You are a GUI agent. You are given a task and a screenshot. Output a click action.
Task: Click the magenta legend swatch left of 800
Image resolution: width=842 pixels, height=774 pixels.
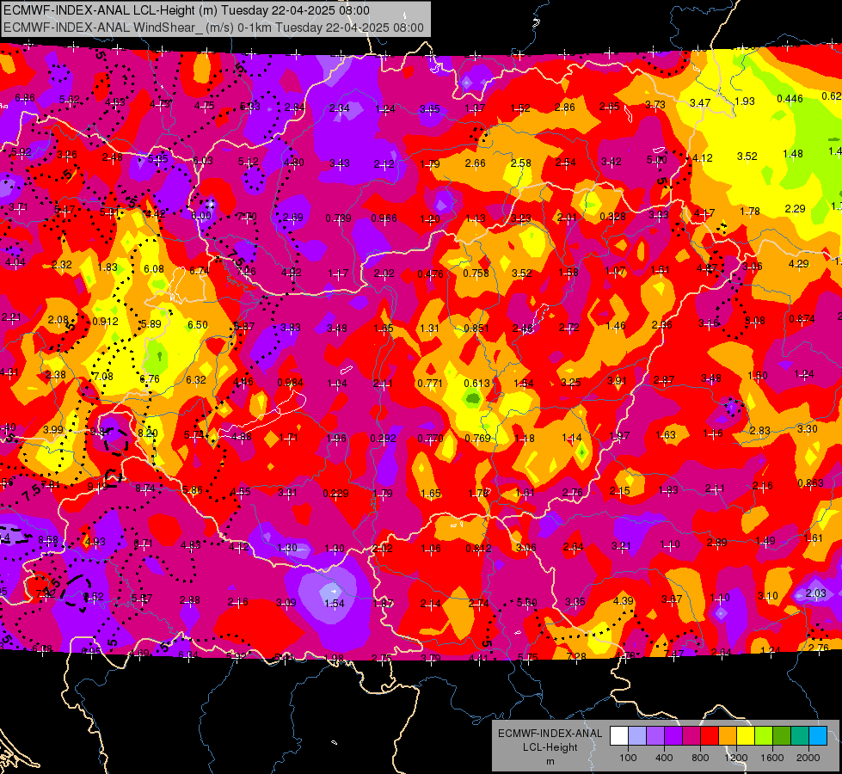pos(691,736)
